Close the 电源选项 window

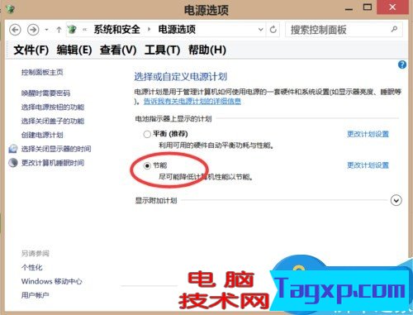point(392,7)
